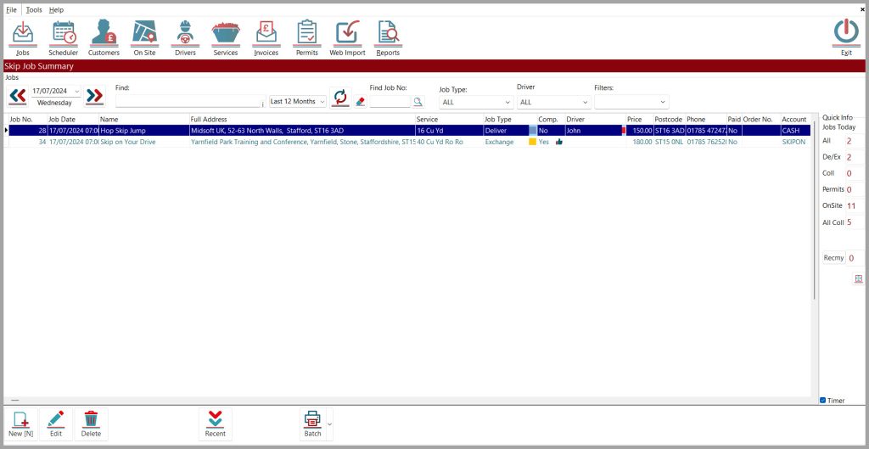Click the ST15 0NL postcode cell
This screenshot has width=869, height=449.
point(669,142)
